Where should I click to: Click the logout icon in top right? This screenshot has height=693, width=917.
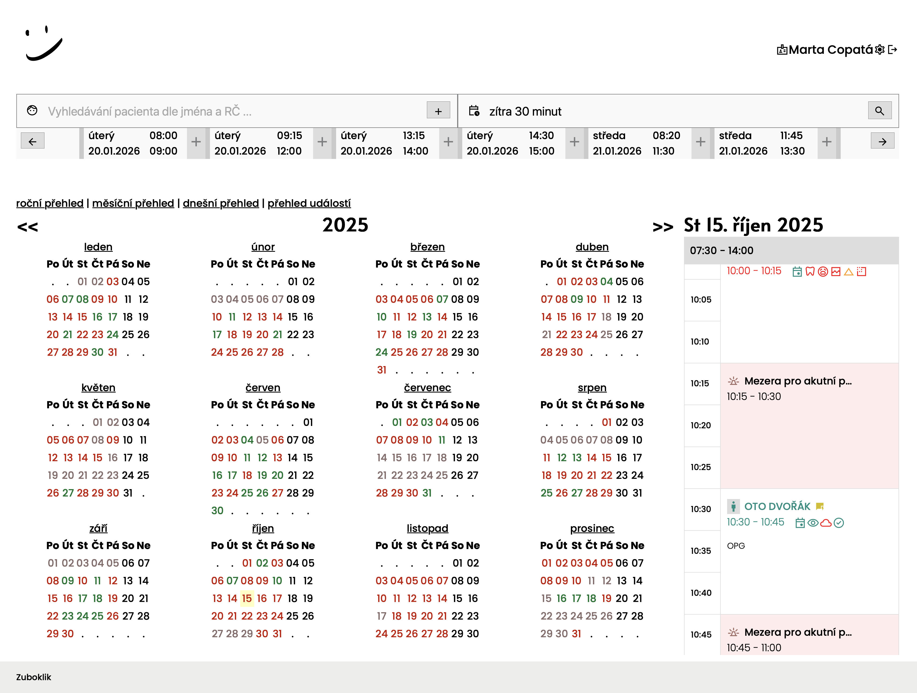pos(893,50)
